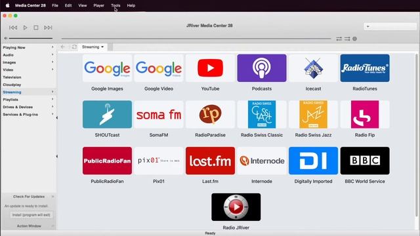Open the PublicRadioFan tile
420x236 pixels.
107,161
